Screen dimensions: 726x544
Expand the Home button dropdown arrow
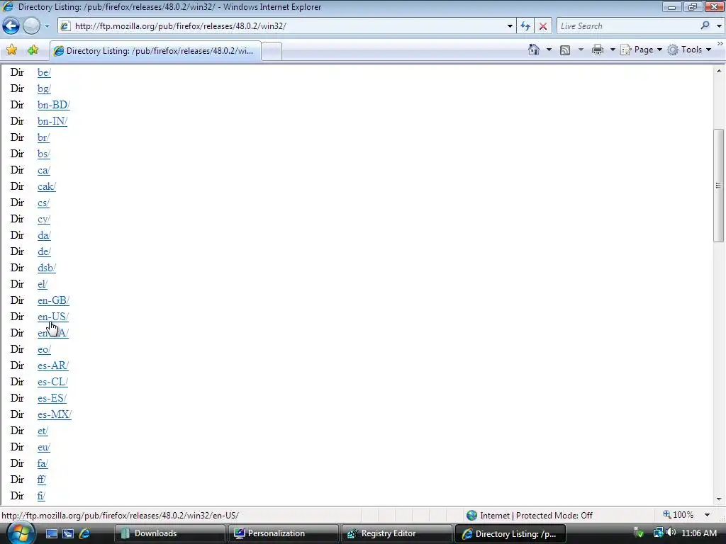pos(549,50)
